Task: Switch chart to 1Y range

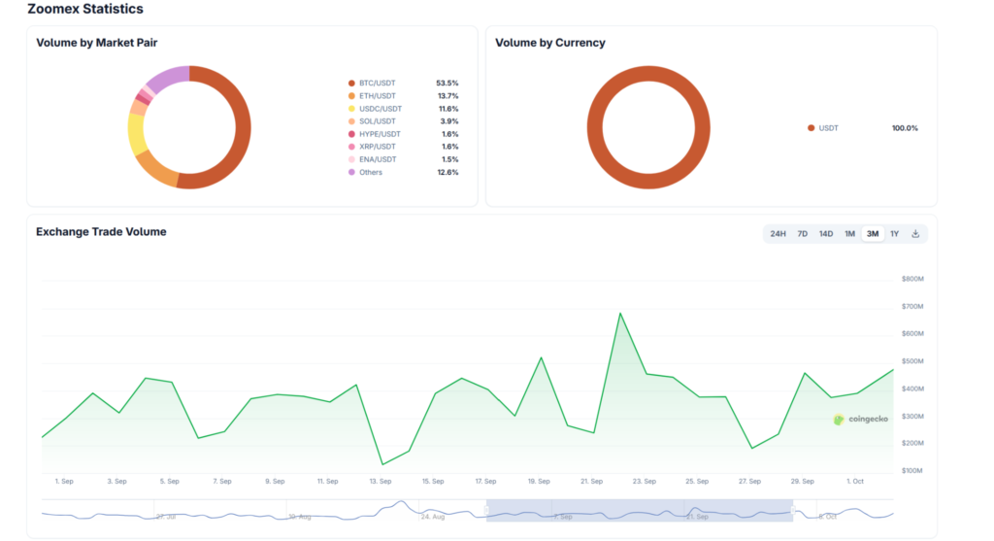Action: click(x=894, y=234)
